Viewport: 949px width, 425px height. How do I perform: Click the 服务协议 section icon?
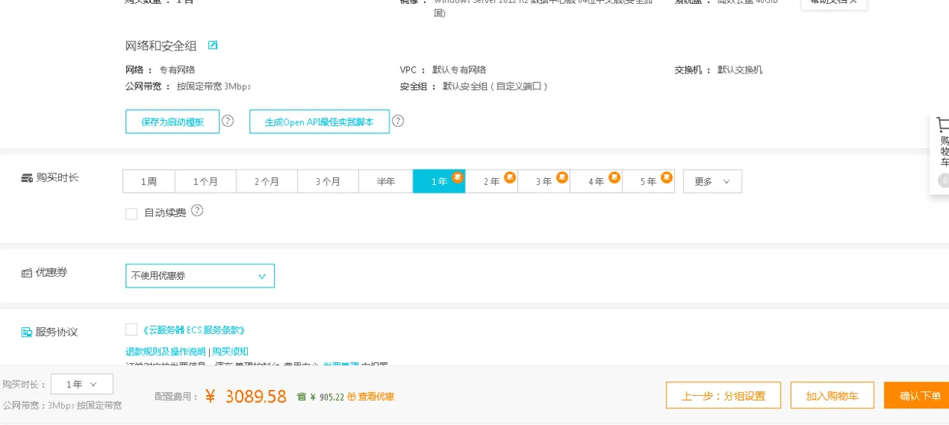(x=27, y=332)
